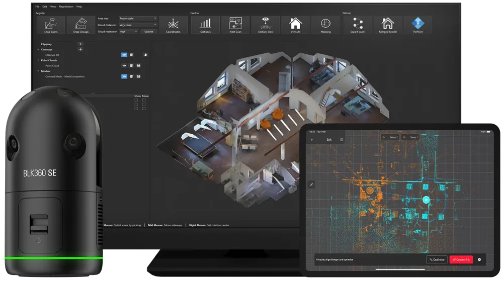
Task: Toggle visibility of Point Cloud
Action: click(x=124, y=66)
